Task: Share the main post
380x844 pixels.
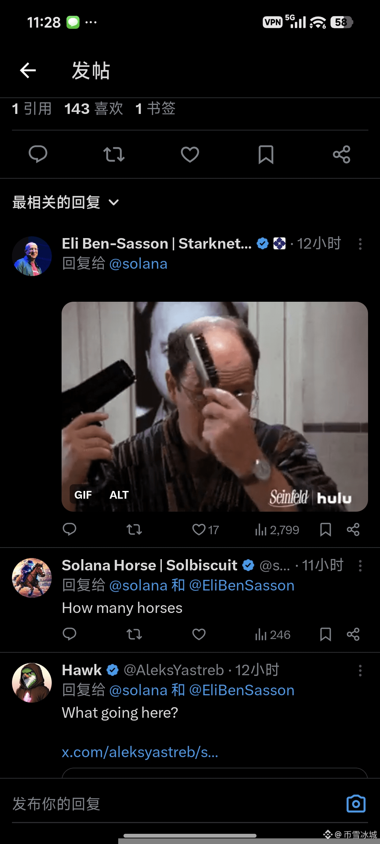Action: click(x=342, y=154)
